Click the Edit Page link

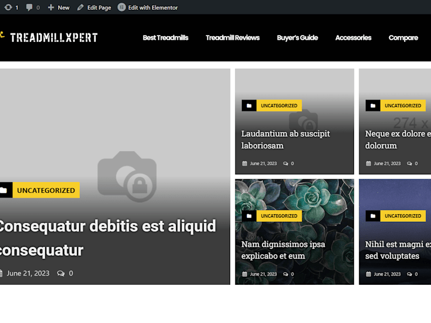click(99, 8)
